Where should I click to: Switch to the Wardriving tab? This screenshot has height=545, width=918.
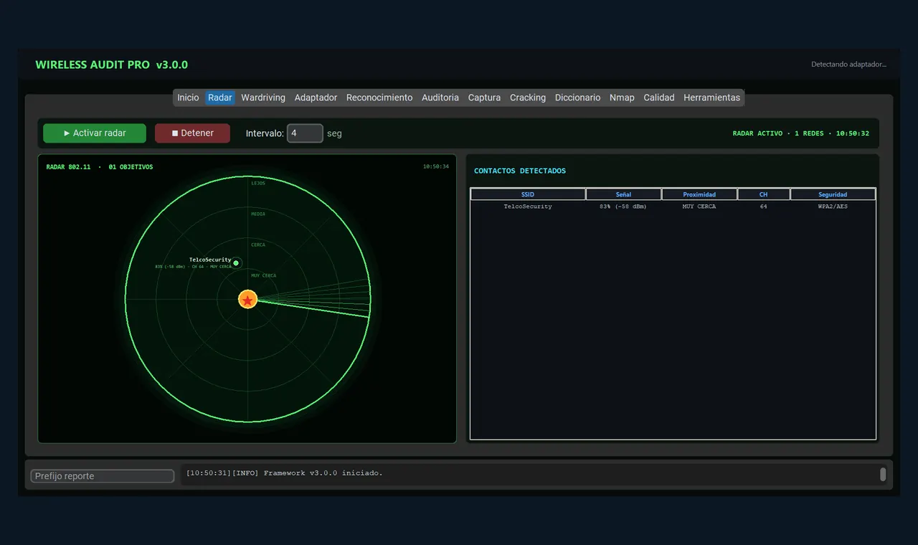(x=263, y=98)
